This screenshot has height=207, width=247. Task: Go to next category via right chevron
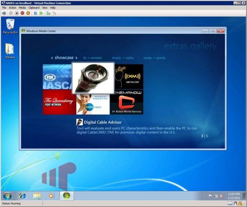76,58
